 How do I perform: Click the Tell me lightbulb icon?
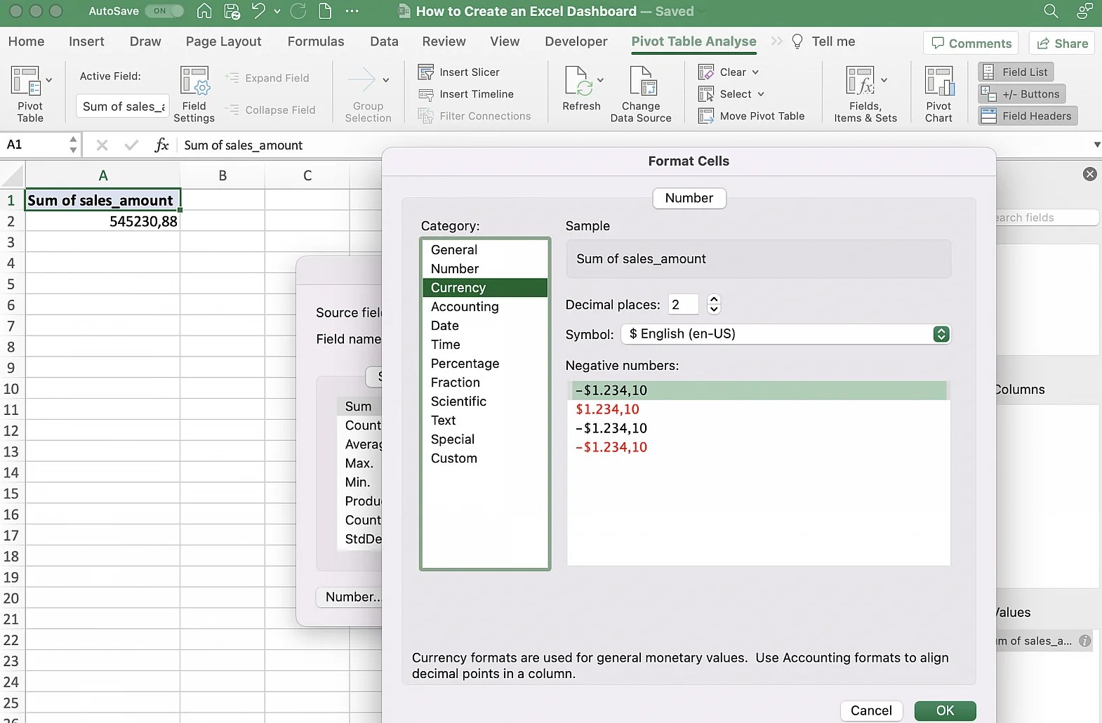797,41
